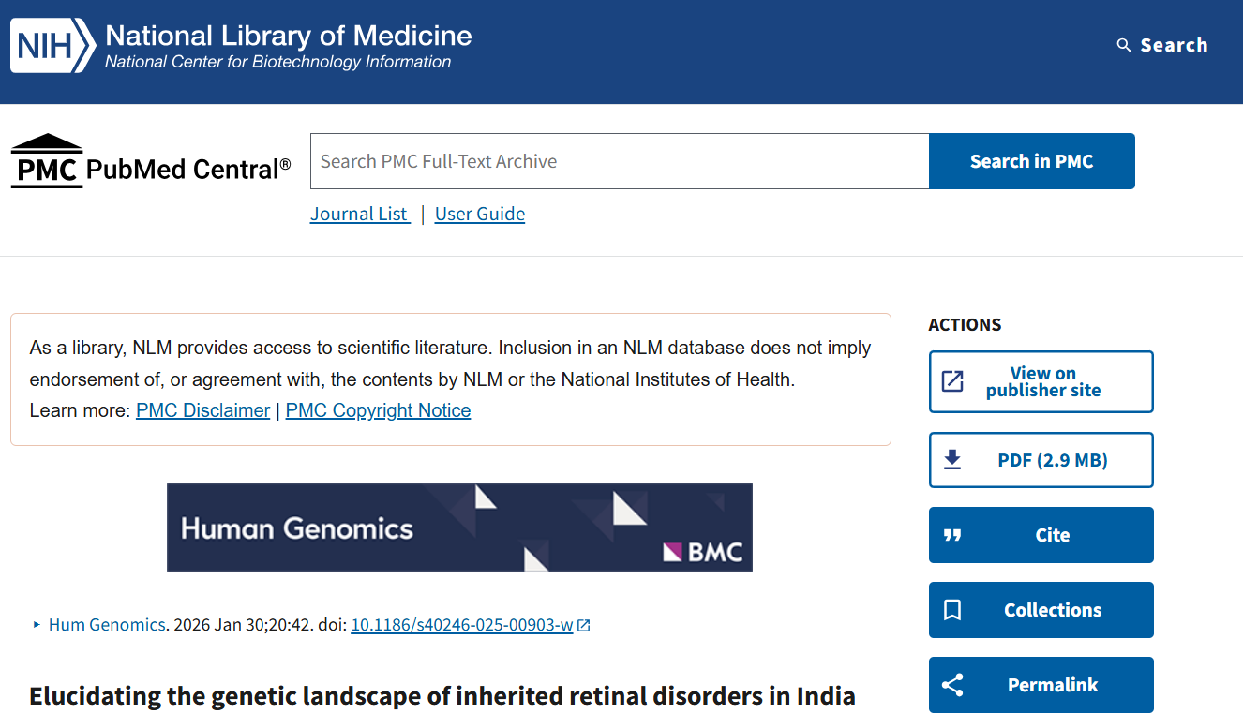Follow the article DOI link
1243x728 pixels.
[x=461, y=625]
